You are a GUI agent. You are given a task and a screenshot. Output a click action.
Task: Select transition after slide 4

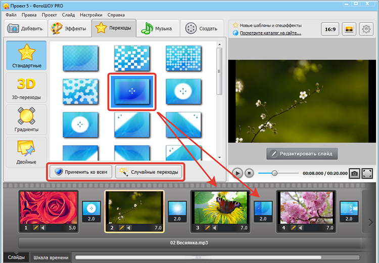click(x=349, y=212)
